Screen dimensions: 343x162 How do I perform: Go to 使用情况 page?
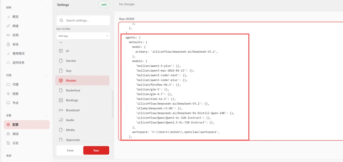27,54
